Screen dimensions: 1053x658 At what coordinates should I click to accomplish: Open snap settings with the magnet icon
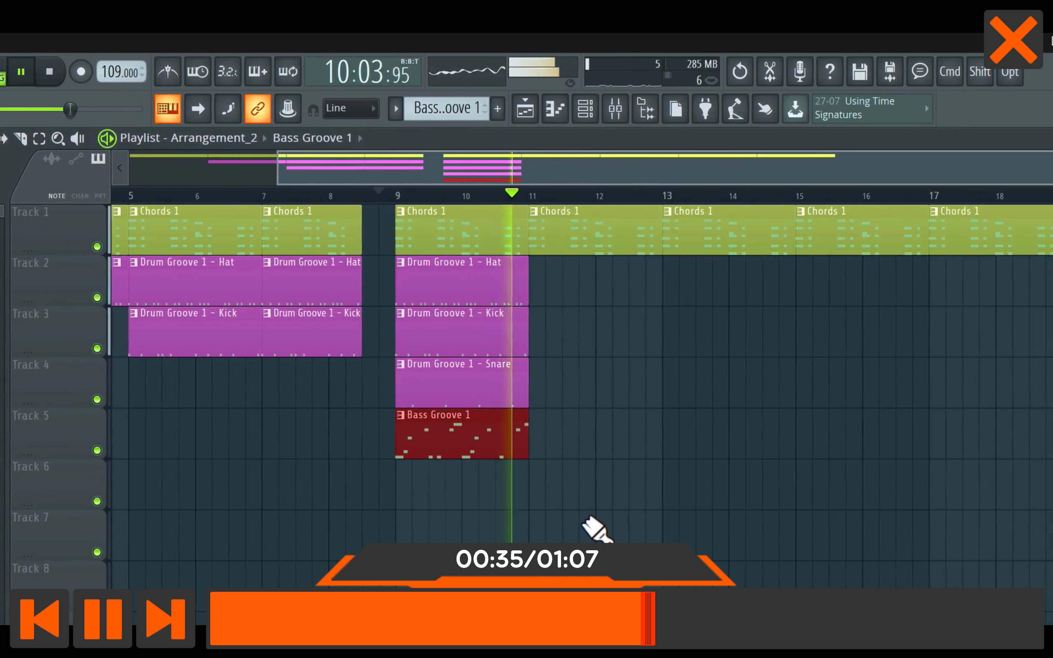click(314, 109)
